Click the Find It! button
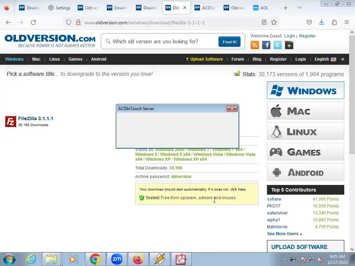 pyautogui.click(x=230, y=42)
